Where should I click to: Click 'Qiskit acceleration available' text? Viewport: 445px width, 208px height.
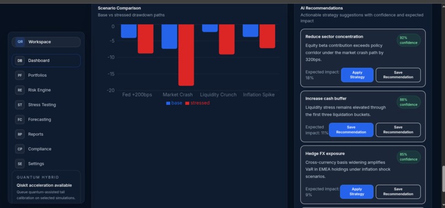[x=44, y=185]
